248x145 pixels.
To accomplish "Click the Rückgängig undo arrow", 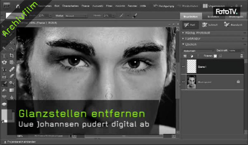I will (x=156, y=6).
